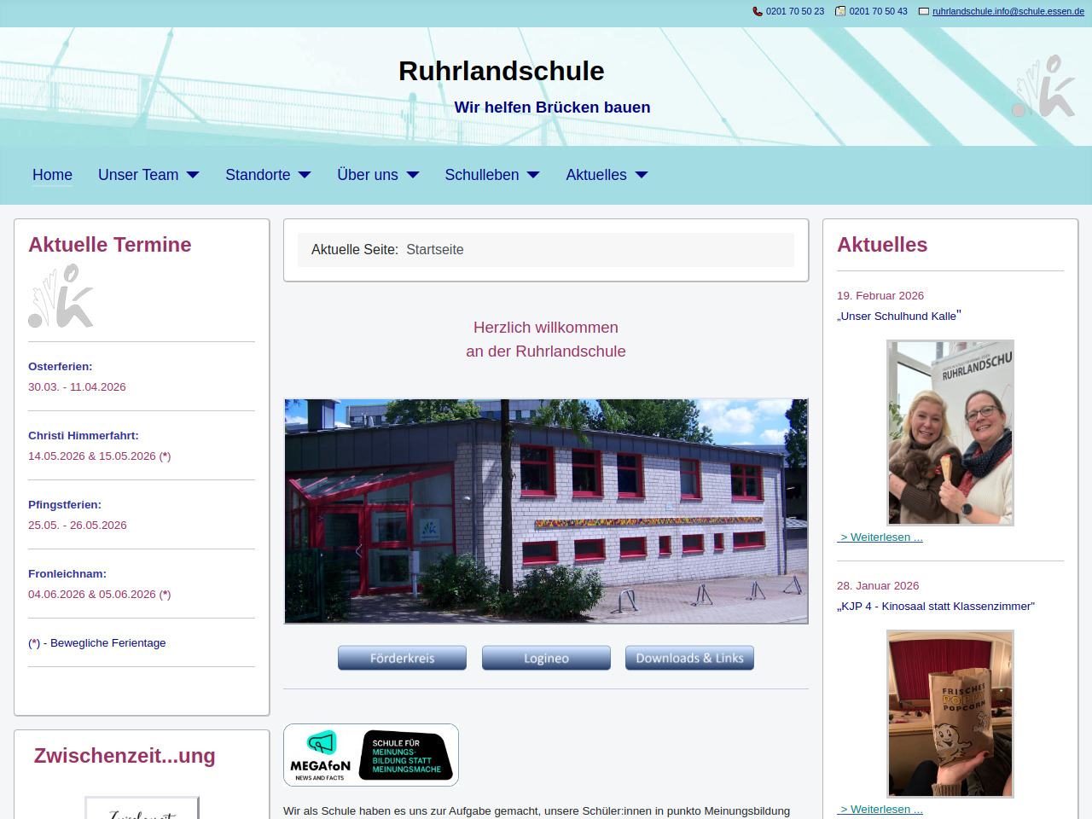The width and height of the screenshot is (1092, 819).
Task: Open the popcorn bag photo thumbnail
Action: [x=950, y=713]
